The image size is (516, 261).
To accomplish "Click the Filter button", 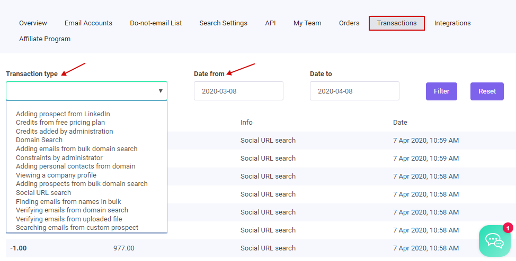I will point(441,91).
